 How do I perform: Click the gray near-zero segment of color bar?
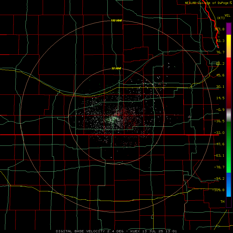click(229, 115)
